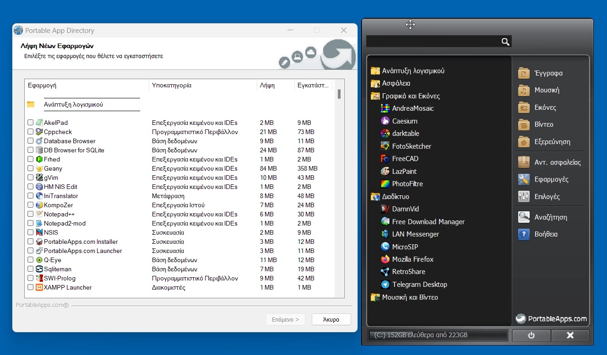Sort by the Υποκατηγορία column header

coord(203,85)
